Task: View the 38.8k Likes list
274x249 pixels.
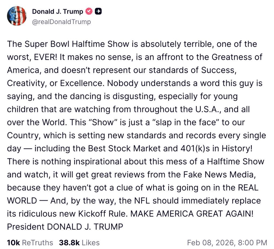Action: point(79,243)
